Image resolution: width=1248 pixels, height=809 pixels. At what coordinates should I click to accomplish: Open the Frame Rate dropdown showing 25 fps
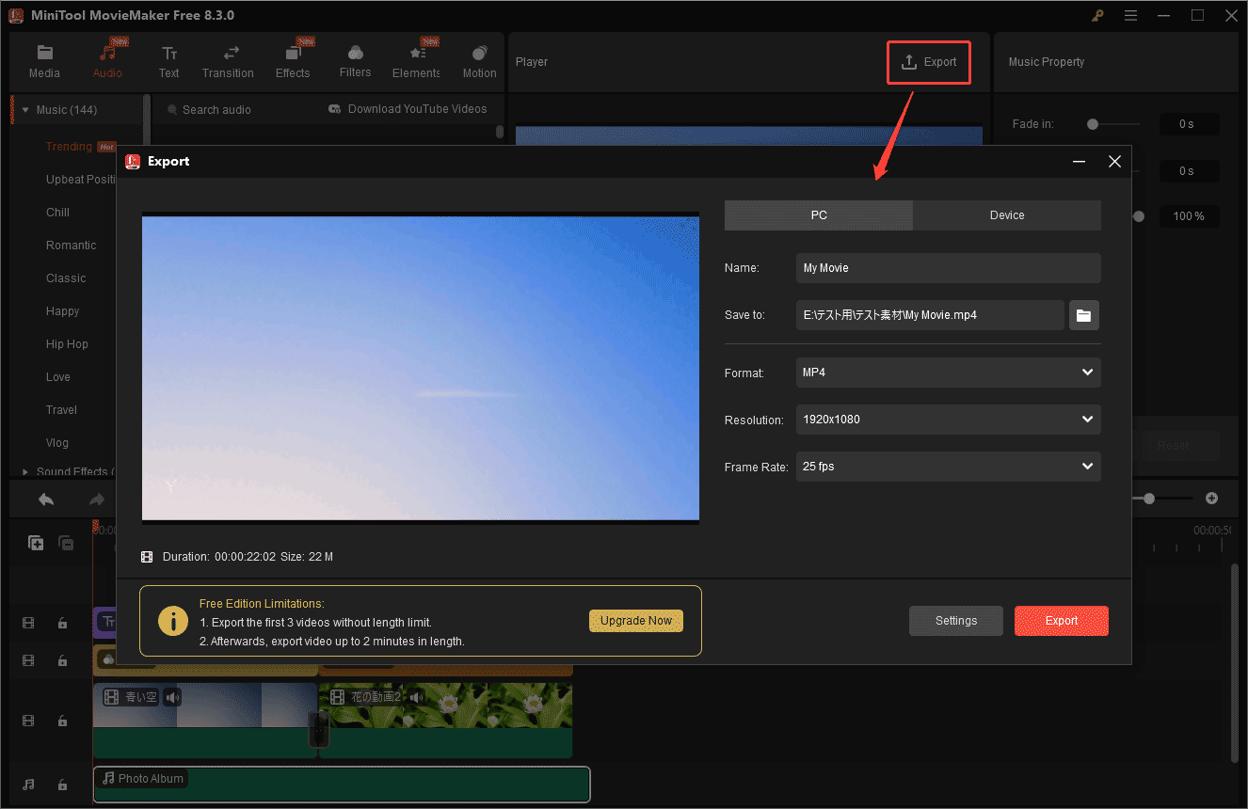click(948, 467)
